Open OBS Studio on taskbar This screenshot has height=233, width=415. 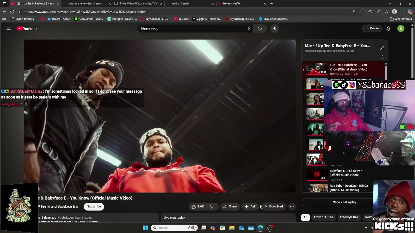[x=270, y=228]
